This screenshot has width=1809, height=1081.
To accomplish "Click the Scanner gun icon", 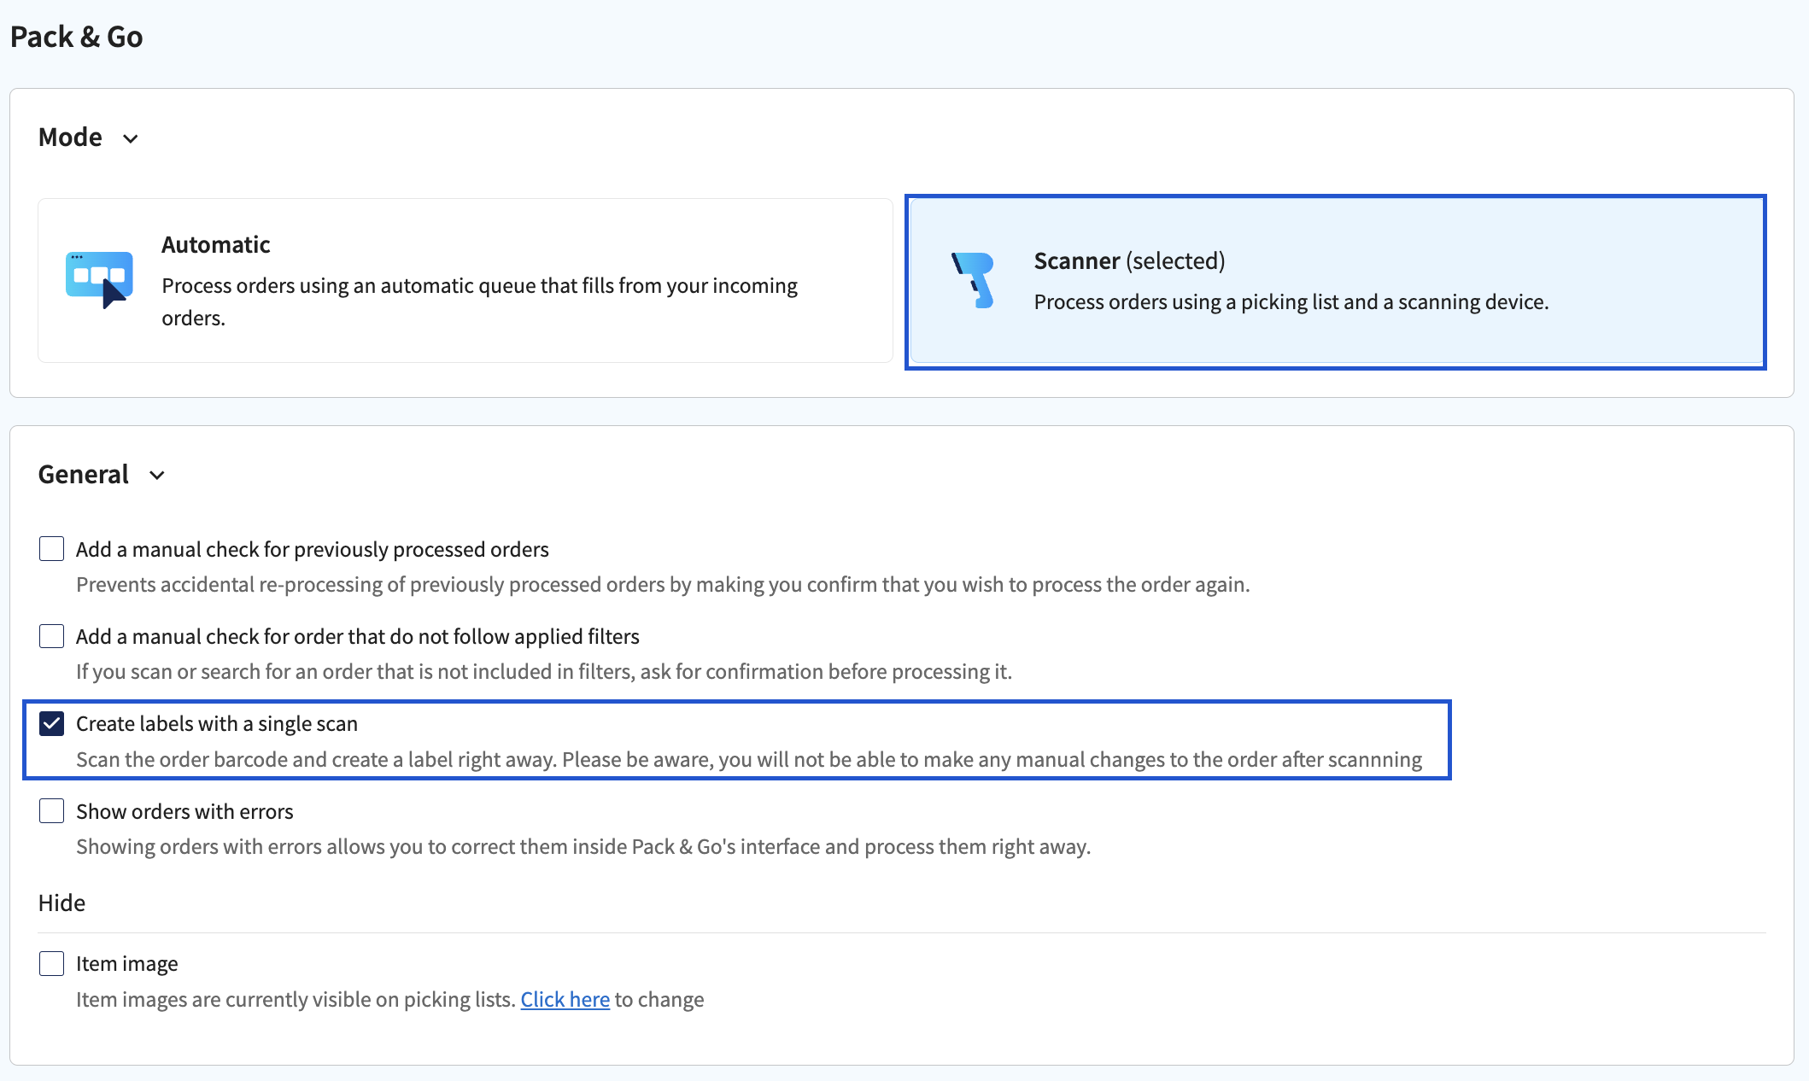I will [x=974, y=280].
